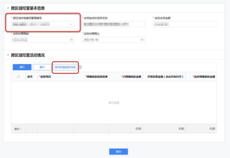Click into 实际合同金额 input
230x158 pixels.
(184, 24)
